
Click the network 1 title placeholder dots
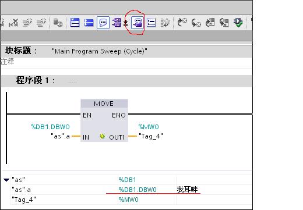coord(73,82)
